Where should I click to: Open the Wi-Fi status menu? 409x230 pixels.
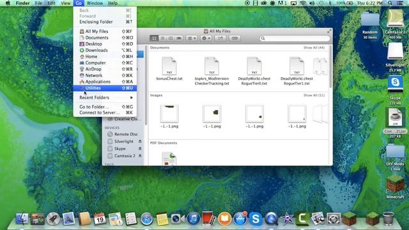click(303, 3)
